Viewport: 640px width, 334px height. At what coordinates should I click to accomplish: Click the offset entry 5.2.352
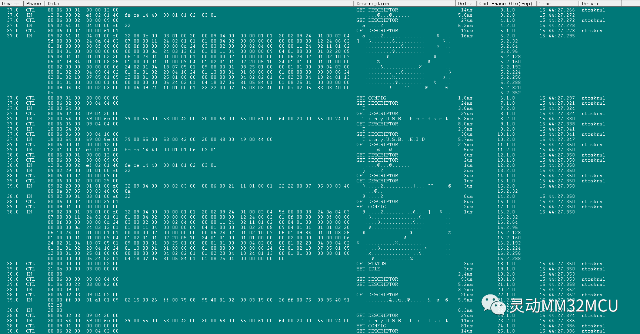(510, 93)
